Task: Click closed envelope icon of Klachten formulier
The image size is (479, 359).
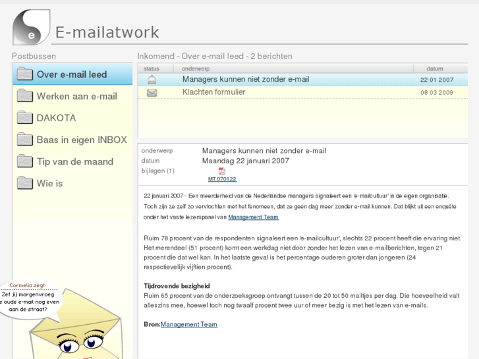Action: tap(152, 93)
